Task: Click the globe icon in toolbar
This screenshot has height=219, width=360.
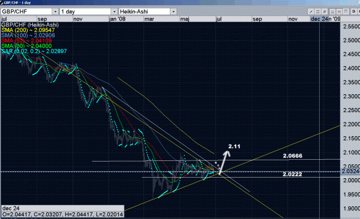Action: tap(354, 11)
